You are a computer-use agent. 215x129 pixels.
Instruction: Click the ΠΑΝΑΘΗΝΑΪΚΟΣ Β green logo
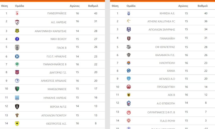click(17, 64)
